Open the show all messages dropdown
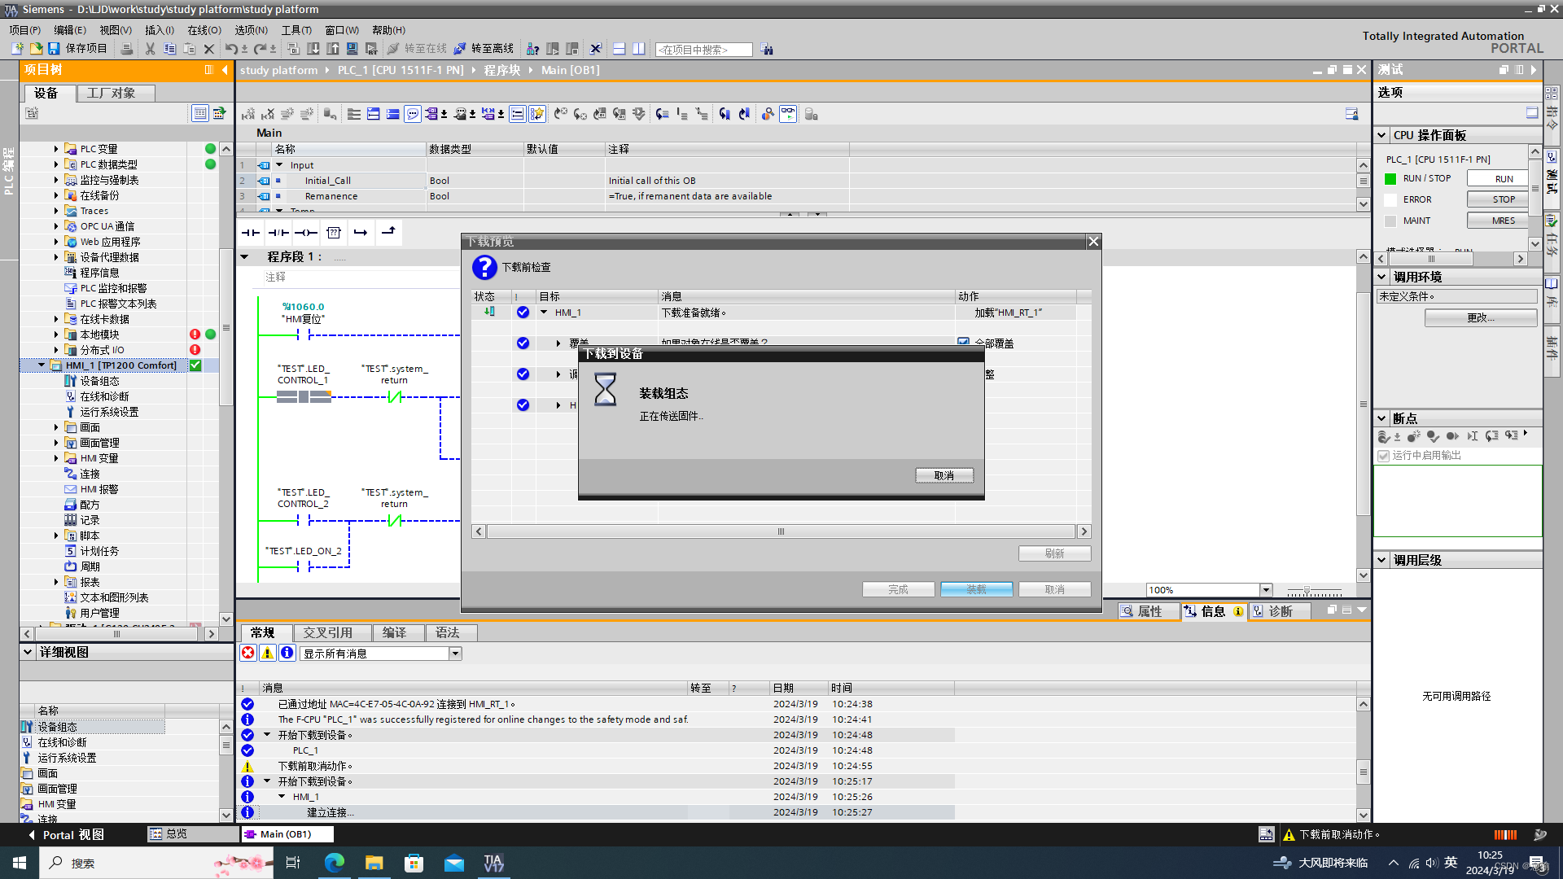This screenshot has width=1563, height=879. click(455, 654)
